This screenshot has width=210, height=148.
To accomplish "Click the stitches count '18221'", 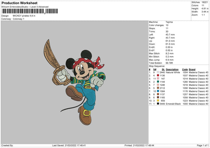I will [205, 2].
